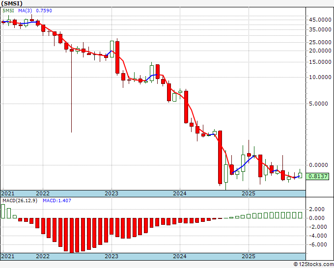The image size is (334, 268).
Task: Click 2025 on the price chart timeline
Action: 249,193
